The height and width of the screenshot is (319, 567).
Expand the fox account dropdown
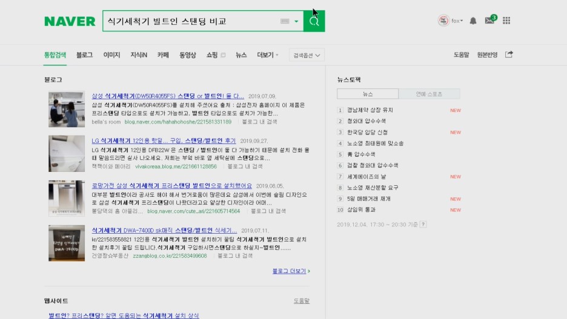(x=457, y=21)
